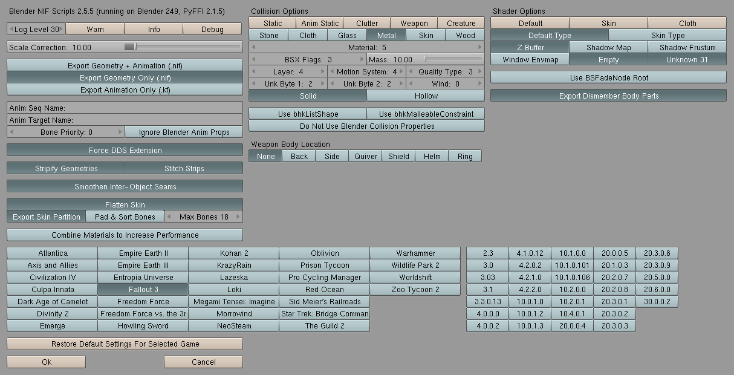Apply Static collision preset

coord(272,23)
